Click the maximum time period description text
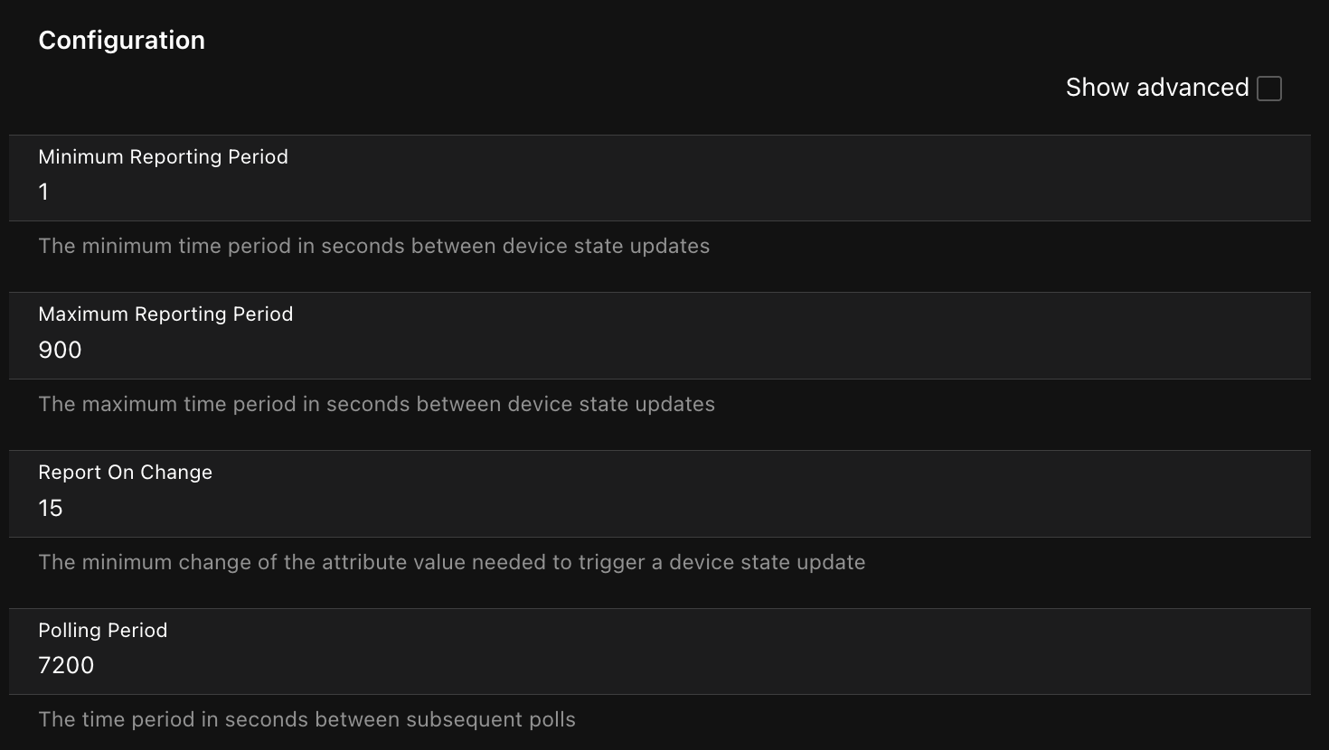This screenshot has height=750, width=1329. (x=376, y=404)
